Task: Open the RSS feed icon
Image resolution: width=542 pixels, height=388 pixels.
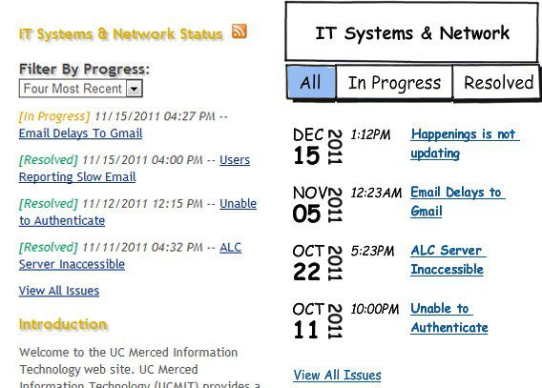Action: click(240, 31)
